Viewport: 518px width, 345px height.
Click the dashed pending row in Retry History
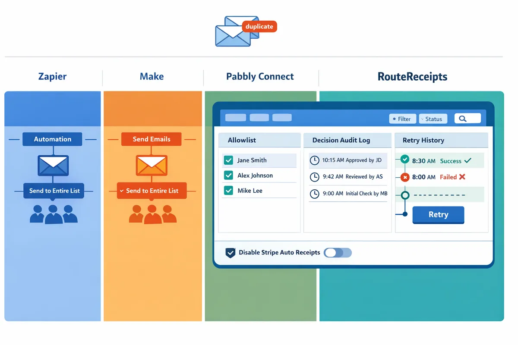pos(440,195)
